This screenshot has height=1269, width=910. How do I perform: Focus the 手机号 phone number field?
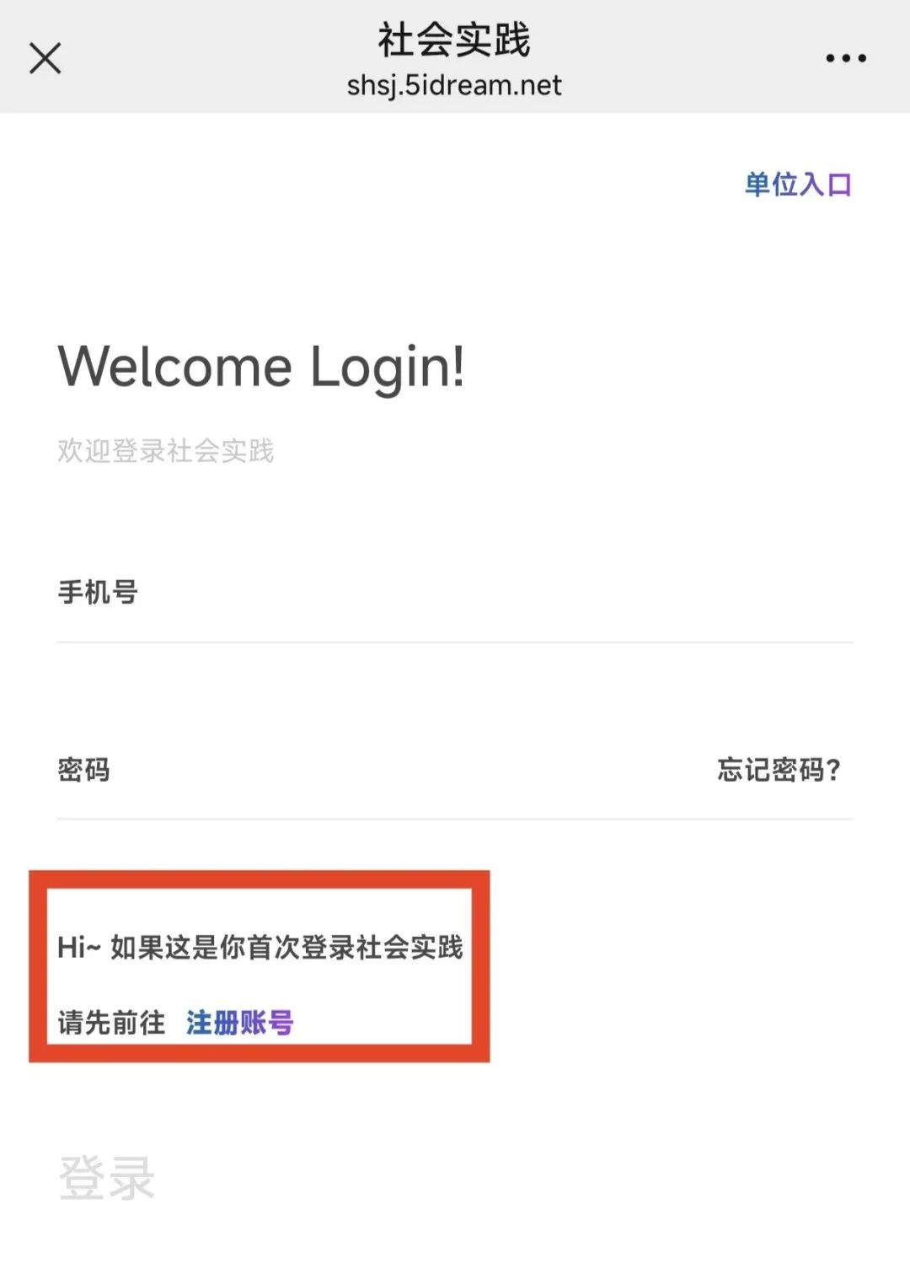(455, 593)
